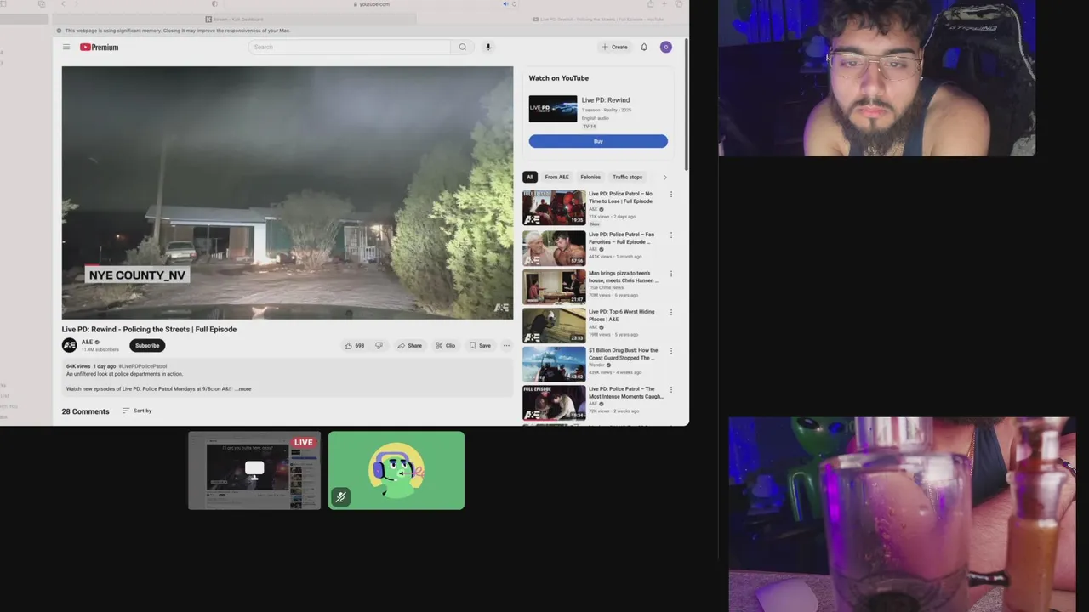Share the Live PD Rewind video
Viewport: 1089px width, 612px height.
[x=410, y=345]
